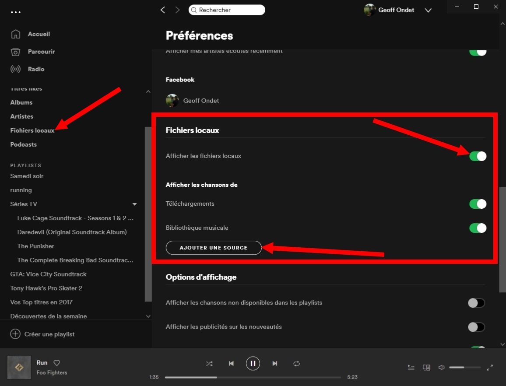Click the Rechercher search field

227,10
